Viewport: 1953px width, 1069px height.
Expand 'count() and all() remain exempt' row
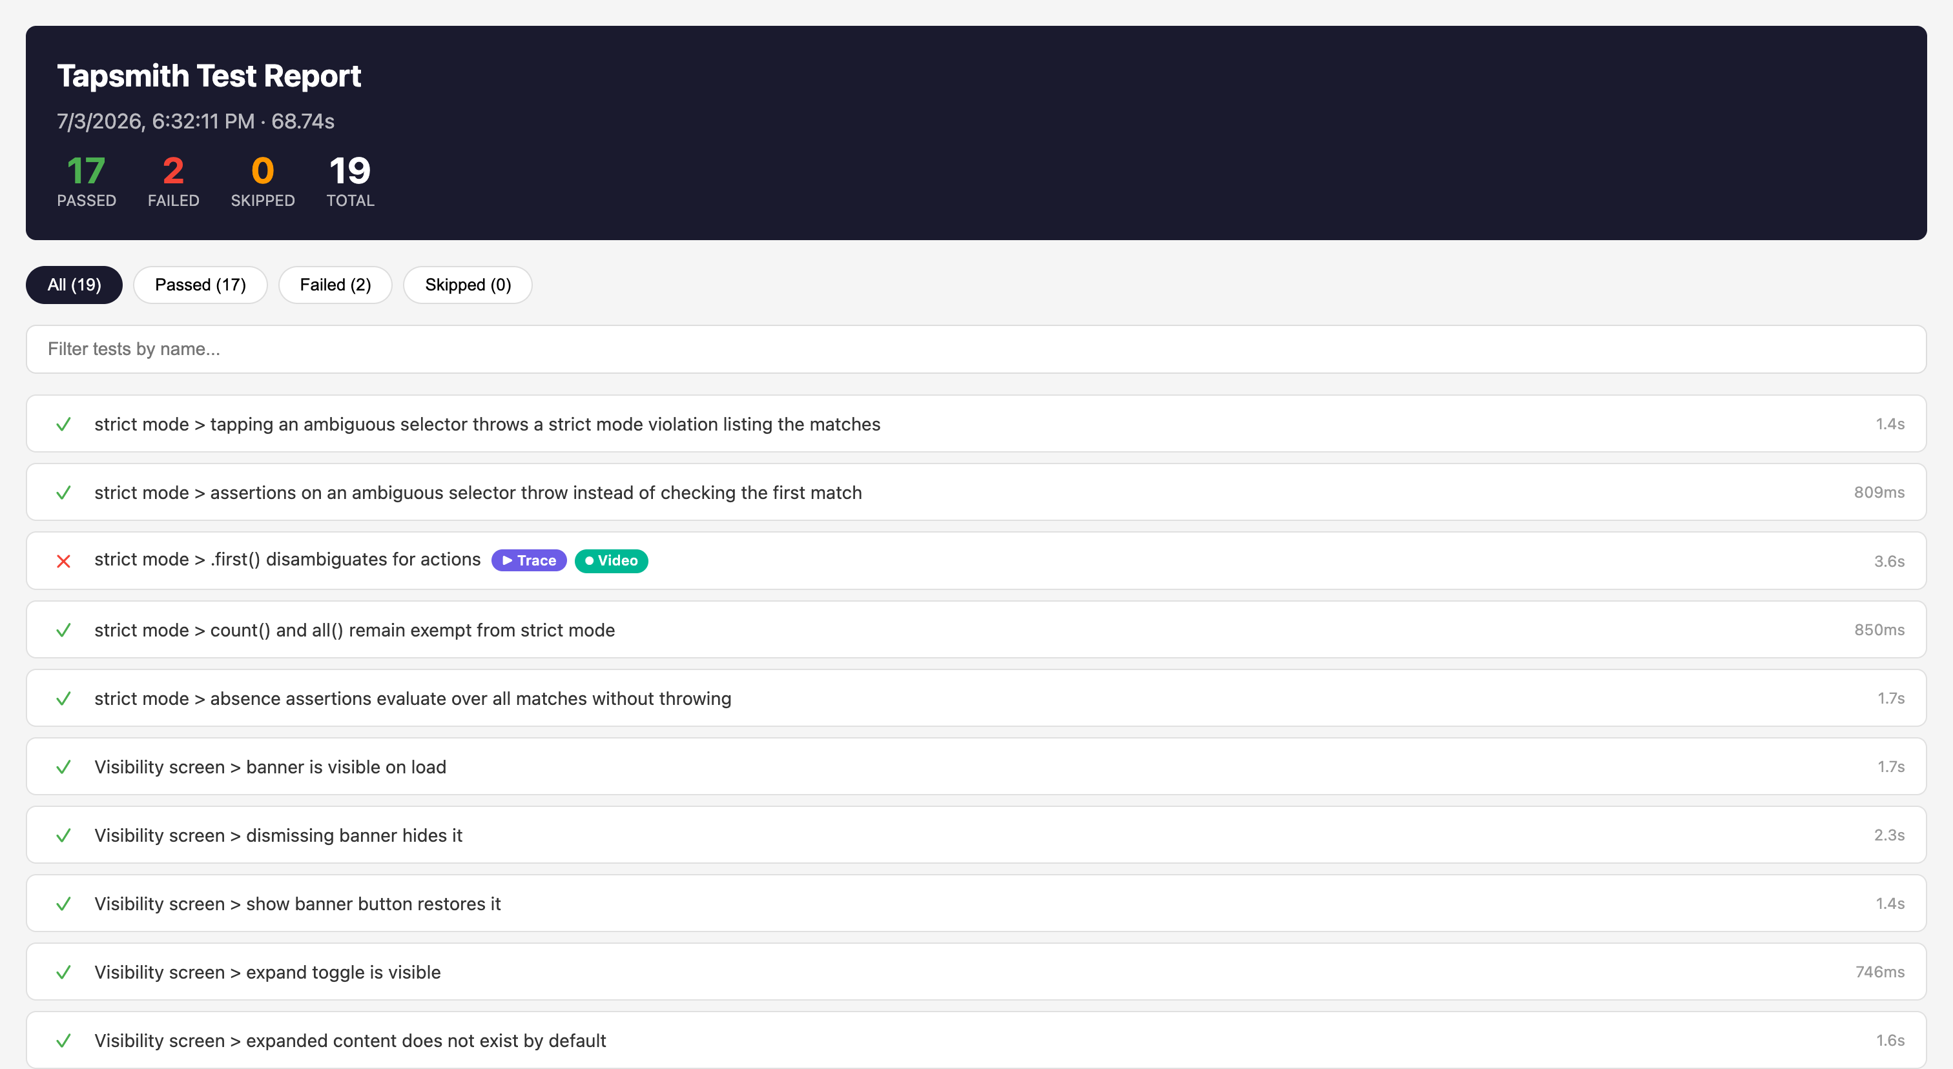pyautogui.click(x=976, y=629)
